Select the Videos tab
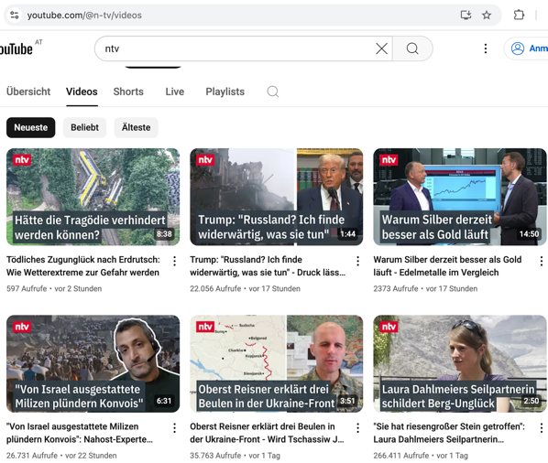548x463 pixels. pos(82,92)
